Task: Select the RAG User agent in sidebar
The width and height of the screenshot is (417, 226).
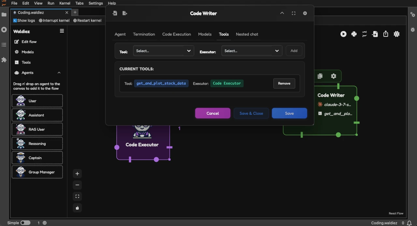Action: 37,129
